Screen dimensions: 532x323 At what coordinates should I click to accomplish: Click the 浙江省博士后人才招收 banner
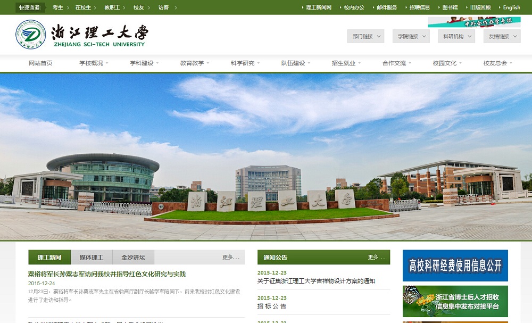(455, 301)
